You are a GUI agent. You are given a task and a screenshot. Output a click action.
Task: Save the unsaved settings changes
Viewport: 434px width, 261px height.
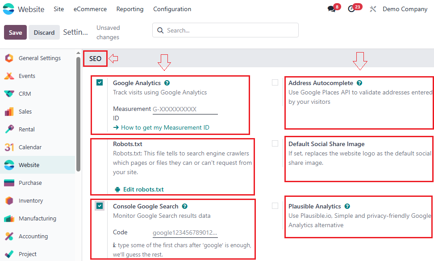pos(15,33)
